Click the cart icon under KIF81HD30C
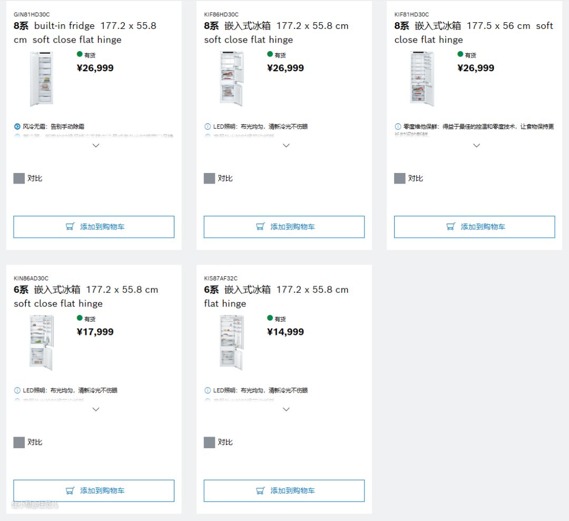This screenshot has width=569, height=521. (x=450, y=227)
